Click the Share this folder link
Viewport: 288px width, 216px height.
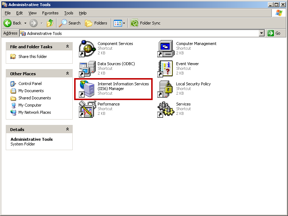pos(33,57)
